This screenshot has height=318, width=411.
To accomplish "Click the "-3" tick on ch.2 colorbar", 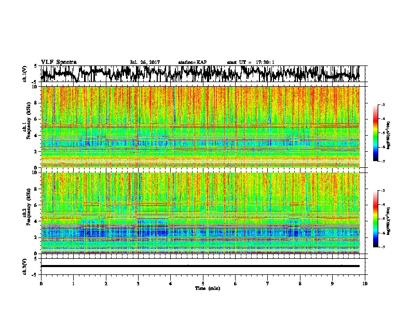I will click(383, 191).
